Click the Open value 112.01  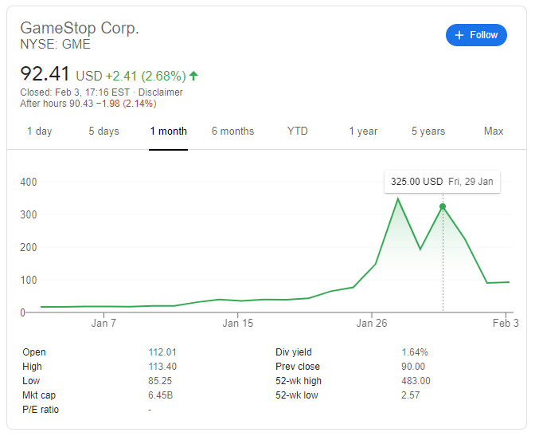point(162,352)
